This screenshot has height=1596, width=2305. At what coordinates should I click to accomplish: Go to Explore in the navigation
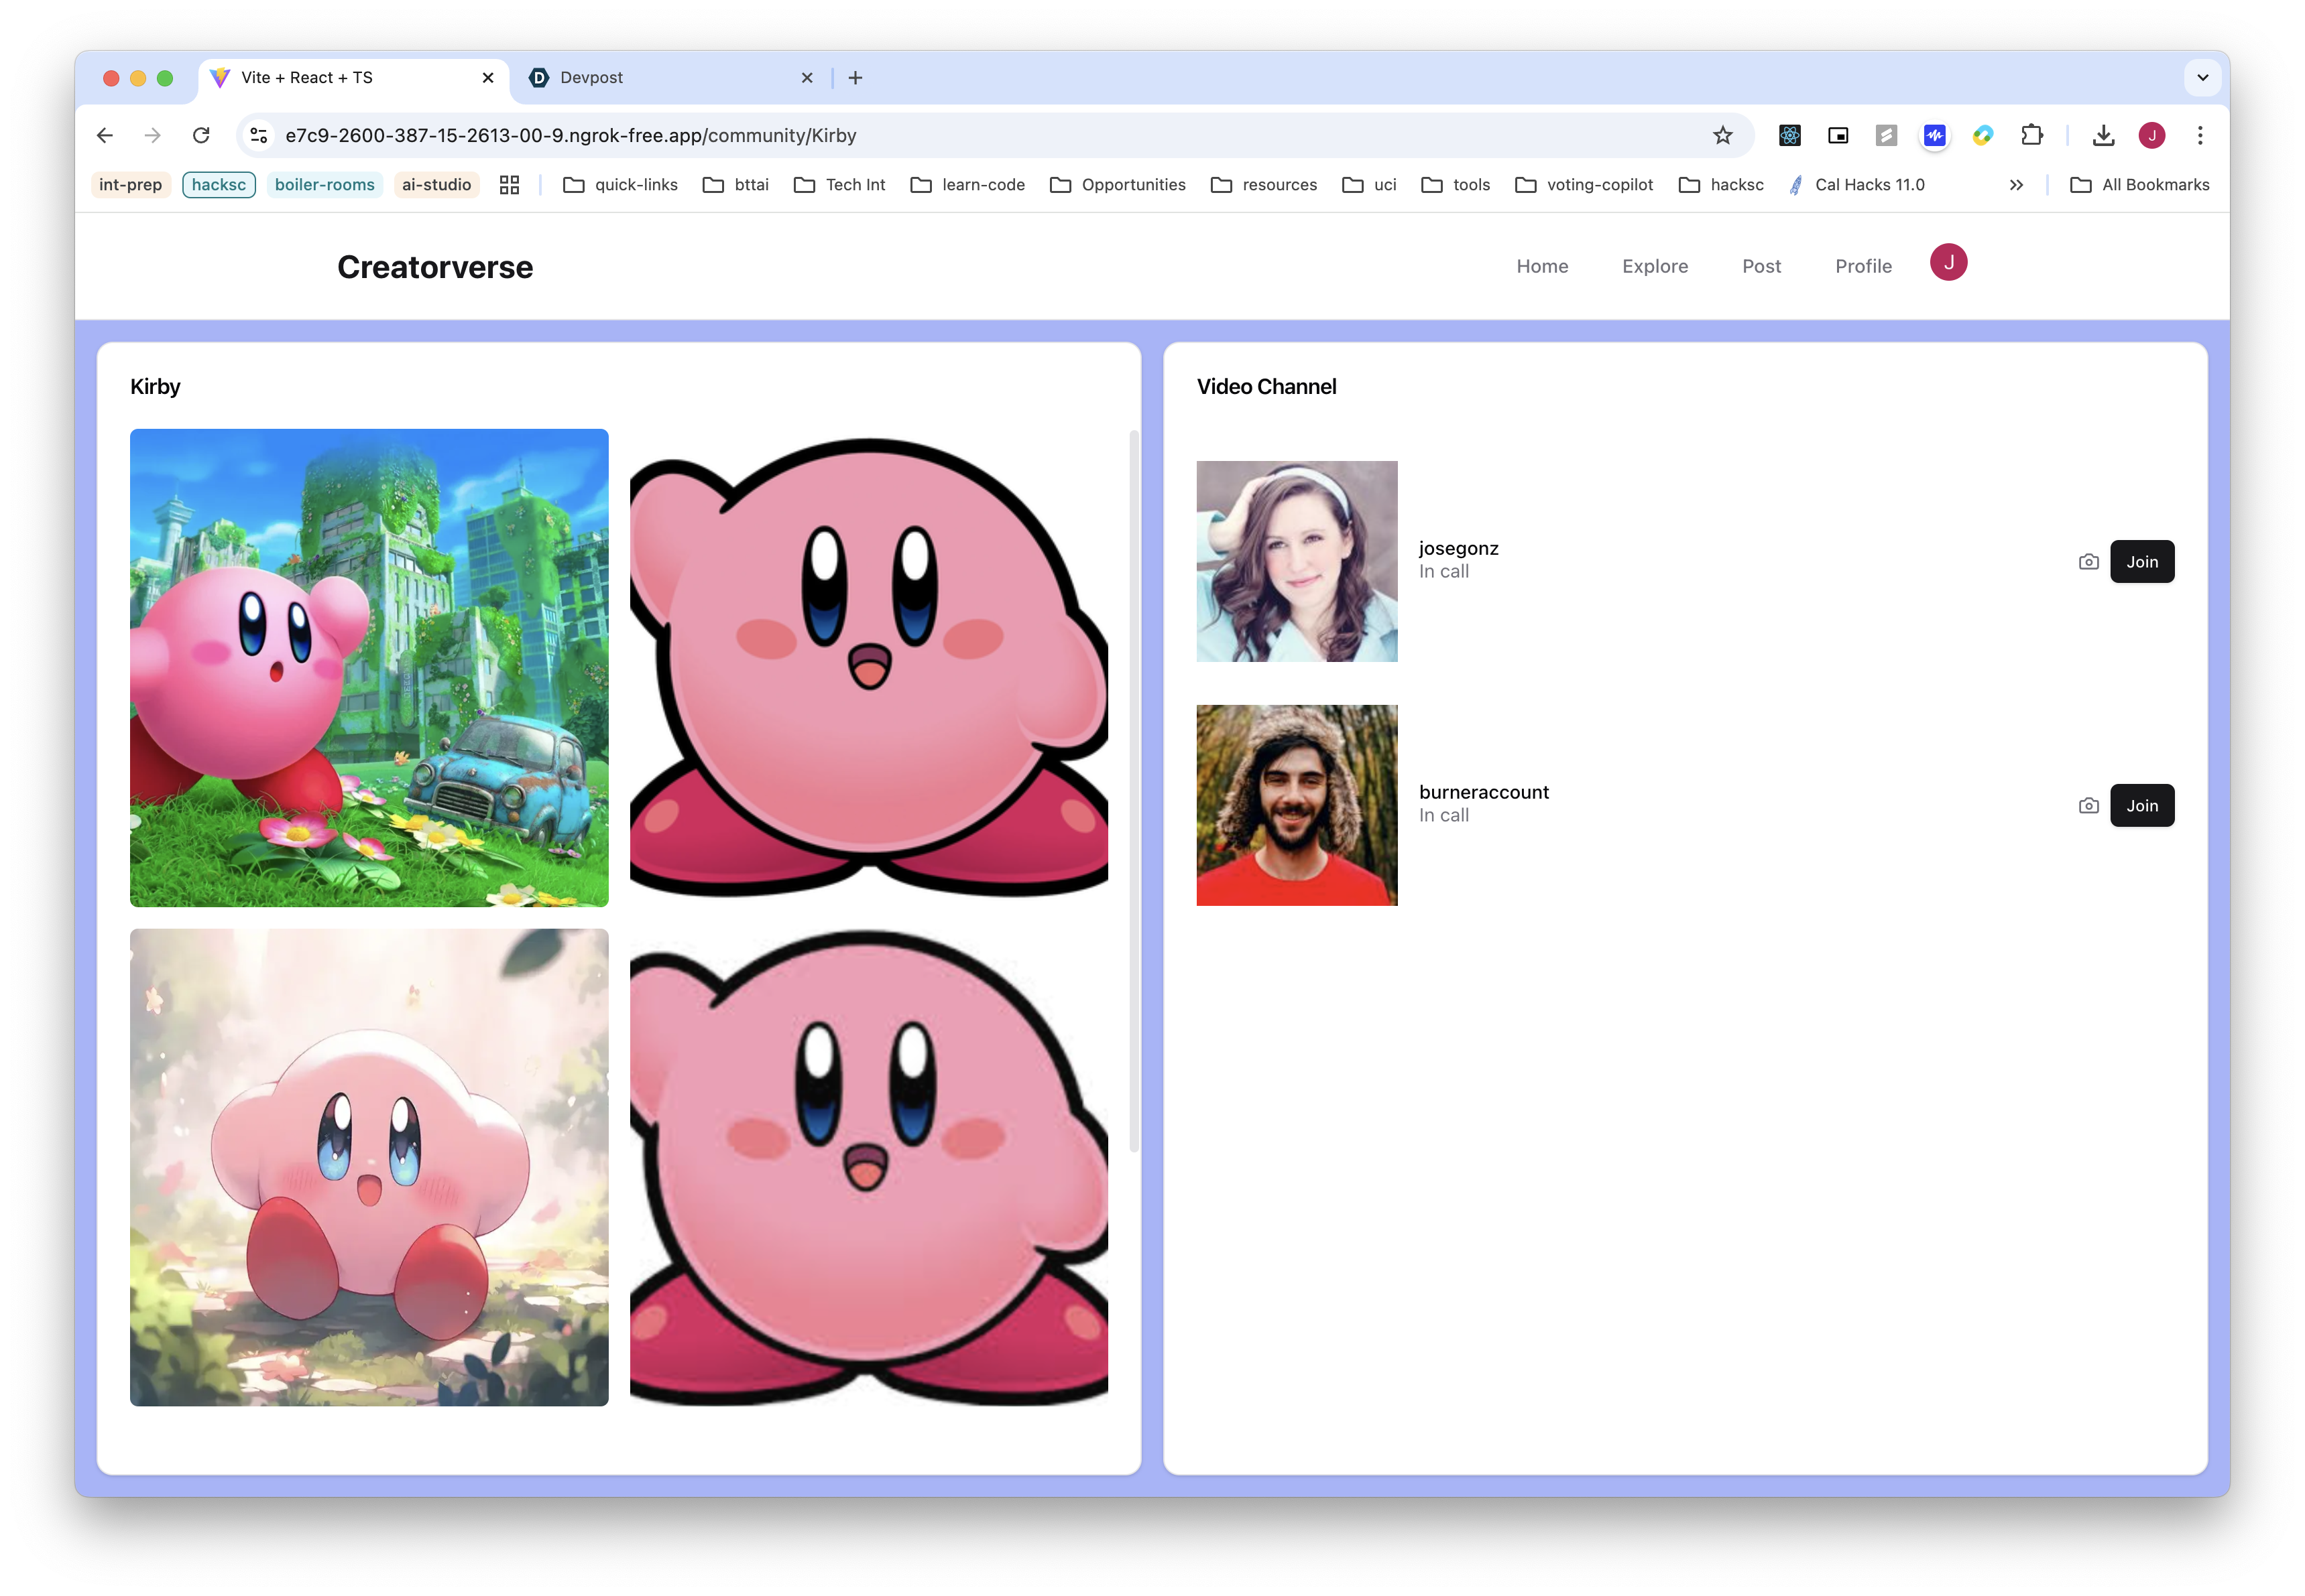tap(1655, 266)
